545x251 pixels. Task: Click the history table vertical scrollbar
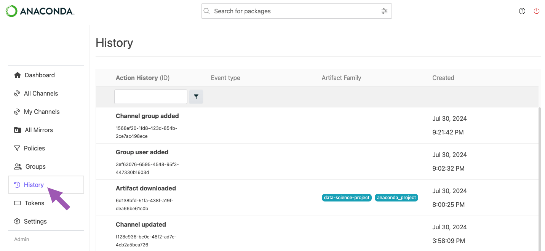click(x=540, y=179)
